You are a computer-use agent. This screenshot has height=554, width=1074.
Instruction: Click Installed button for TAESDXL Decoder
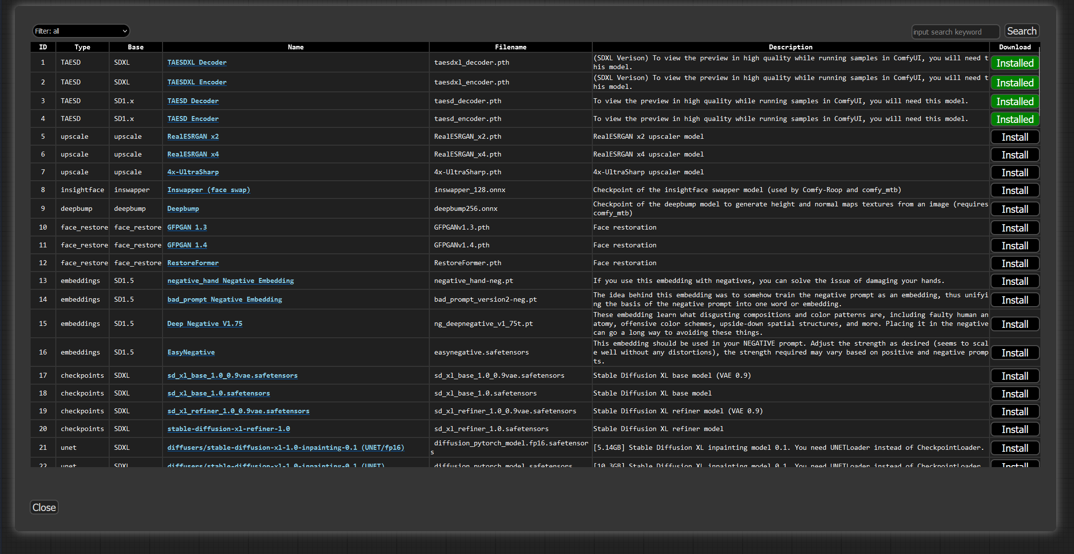(1015, 63)
